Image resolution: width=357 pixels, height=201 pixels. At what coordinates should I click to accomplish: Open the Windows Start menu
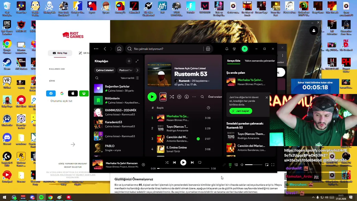coord(5,197)
